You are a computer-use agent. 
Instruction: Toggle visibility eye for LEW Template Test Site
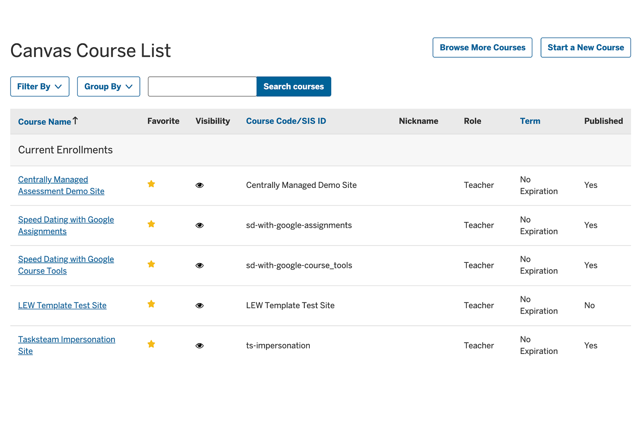click(199, 306)
